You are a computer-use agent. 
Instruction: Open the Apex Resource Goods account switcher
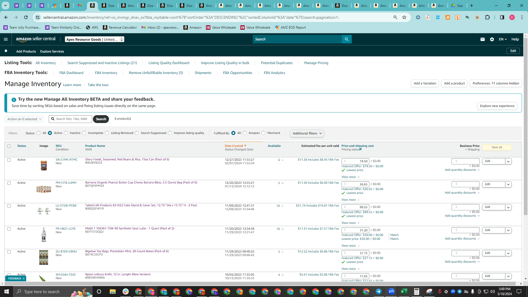tap(95, 39)
